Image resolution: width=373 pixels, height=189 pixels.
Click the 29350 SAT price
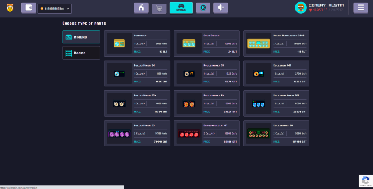click(x=300, y=112)
